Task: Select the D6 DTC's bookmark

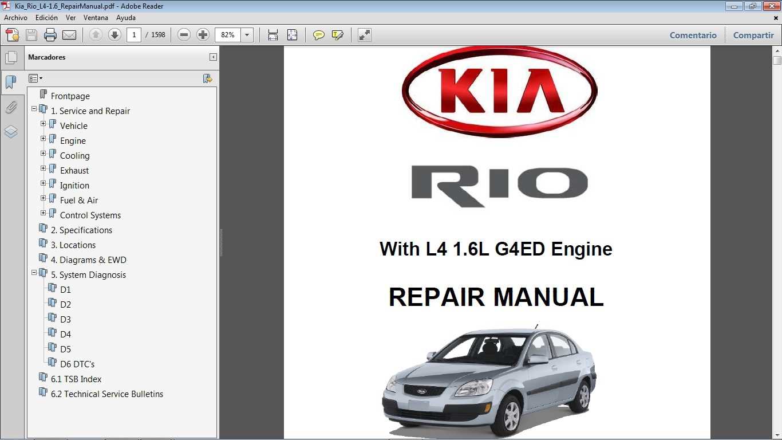Action: click(77, 364)
